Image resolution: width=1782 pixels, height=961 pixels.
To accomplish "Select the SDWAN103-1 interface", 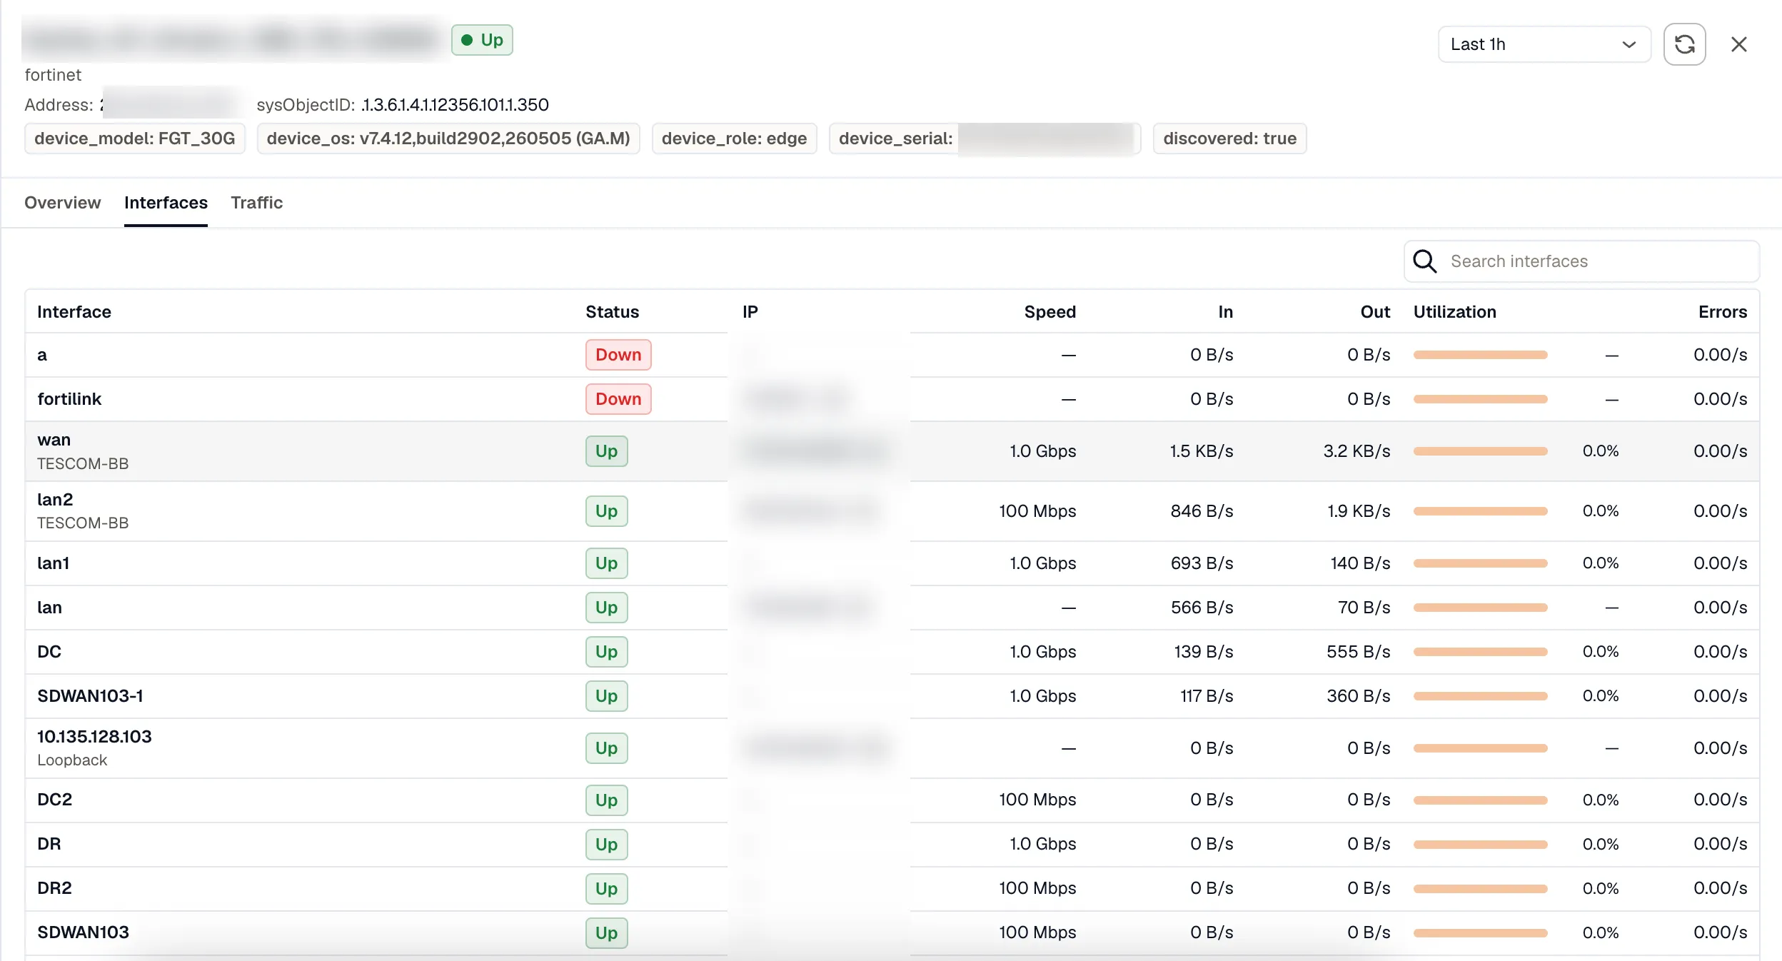I will (x=90, y=696).
